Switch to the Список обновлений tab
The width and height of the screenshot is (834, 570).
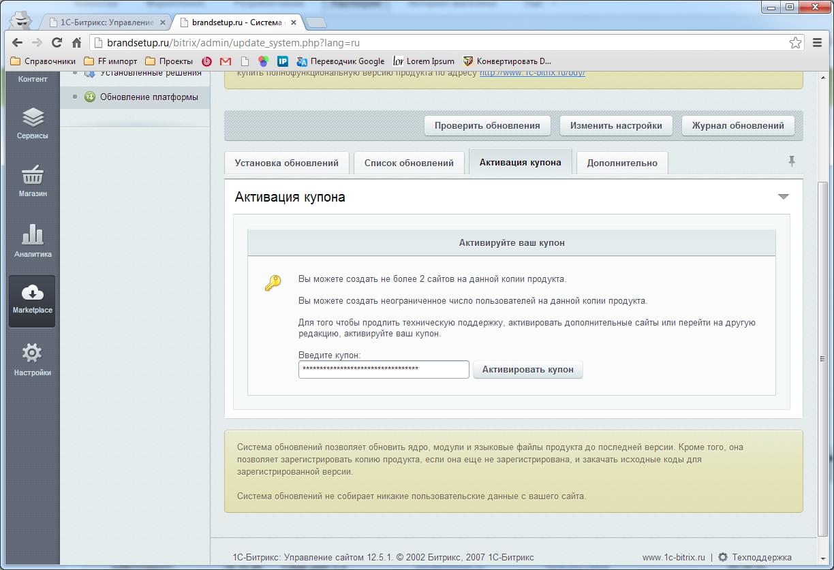[x=409, y=163]
